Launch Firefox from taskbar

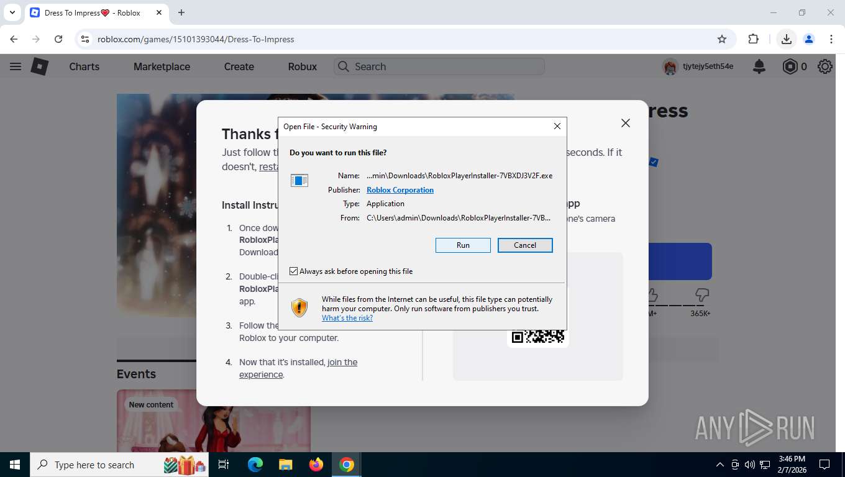point(316,465)
